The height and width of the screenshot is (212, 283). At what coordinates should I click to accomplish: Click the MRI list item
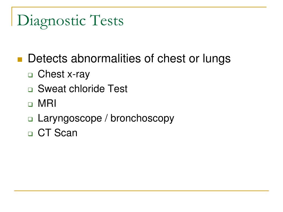pos(47,103)
